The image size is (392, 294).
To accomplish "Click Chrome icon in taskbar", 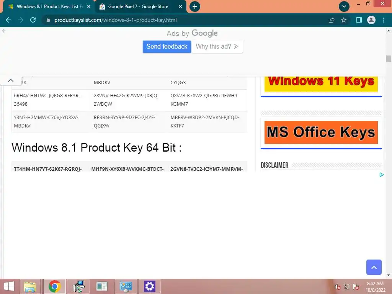I will (55, 286).
